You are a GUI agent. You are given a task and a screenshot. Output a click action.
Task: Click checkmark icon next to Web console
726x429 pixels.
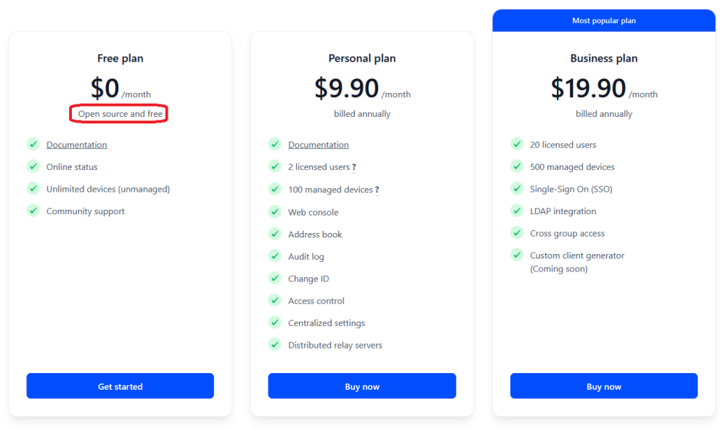(275, 211)
